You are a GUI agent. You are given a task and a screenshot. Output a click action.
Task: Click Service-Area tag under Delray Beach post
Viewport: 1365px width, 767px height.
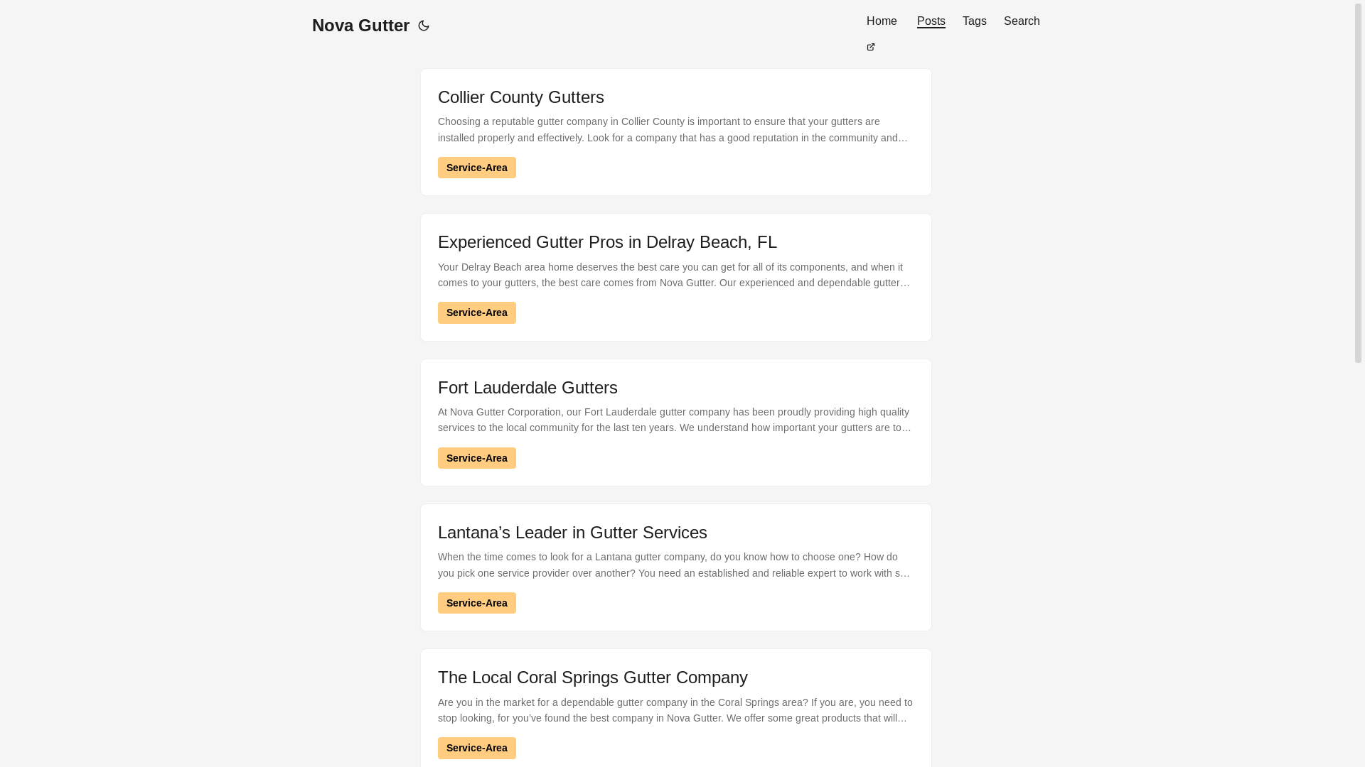[x=476, y=312]
